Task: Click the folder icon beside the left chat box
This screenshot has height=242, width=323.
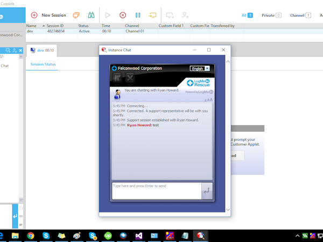Action: 21,208
